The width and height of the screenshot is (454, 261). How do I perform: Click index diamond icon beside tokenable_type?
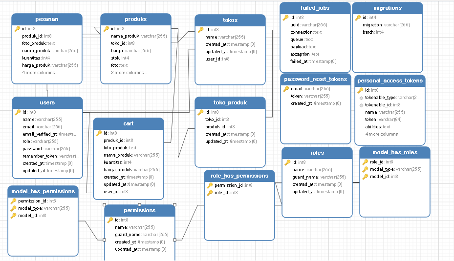click(361, 98)
